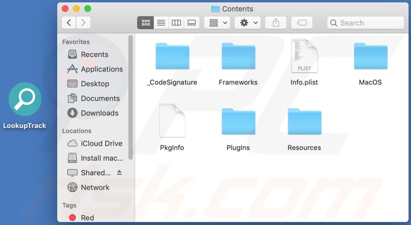Image resolution: width=411 pixels, height=225 pixels.
Task: Minimize the window with the yellow button
Action: point(76,9)
